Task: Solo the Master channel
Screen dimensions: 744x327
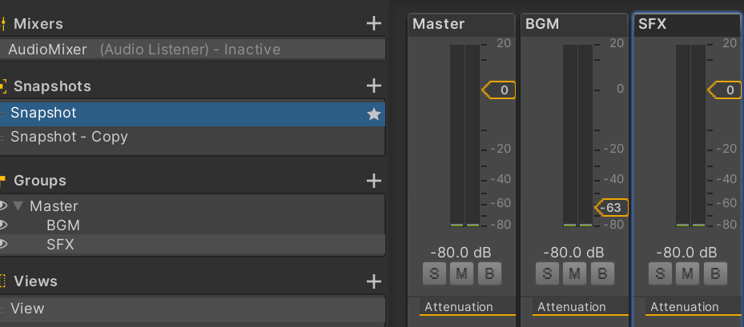Action: click(434, 274)
